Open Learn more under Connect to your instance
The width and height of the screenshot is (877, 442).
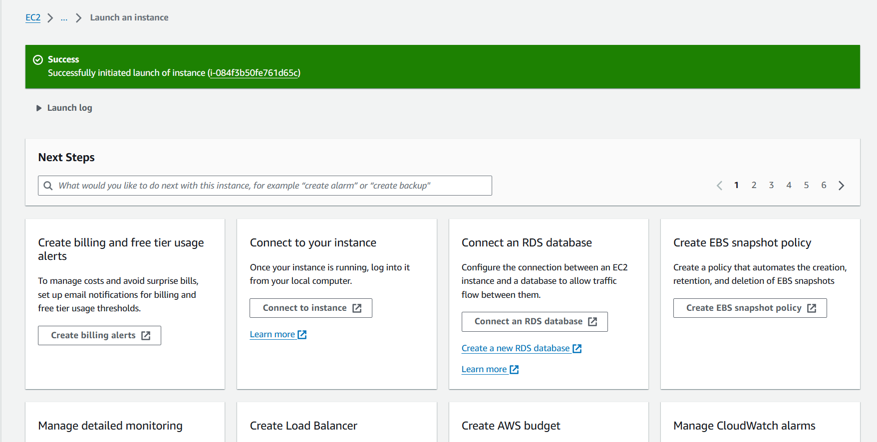pyautogui.click(x=278, y=334)
